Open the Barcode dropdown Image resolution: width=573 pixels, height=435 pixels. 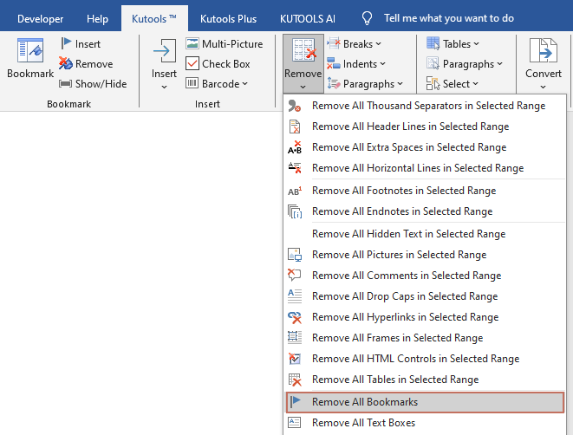[217, 84]
